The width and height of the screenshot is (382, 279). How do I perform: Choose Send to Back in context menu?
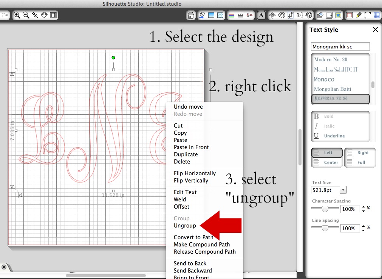coord(190,263)
